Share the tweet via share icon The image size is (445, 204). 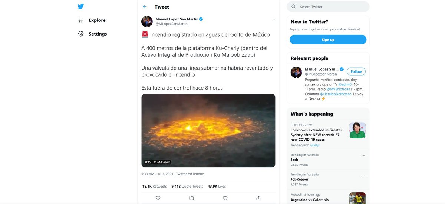pos(259,198)
